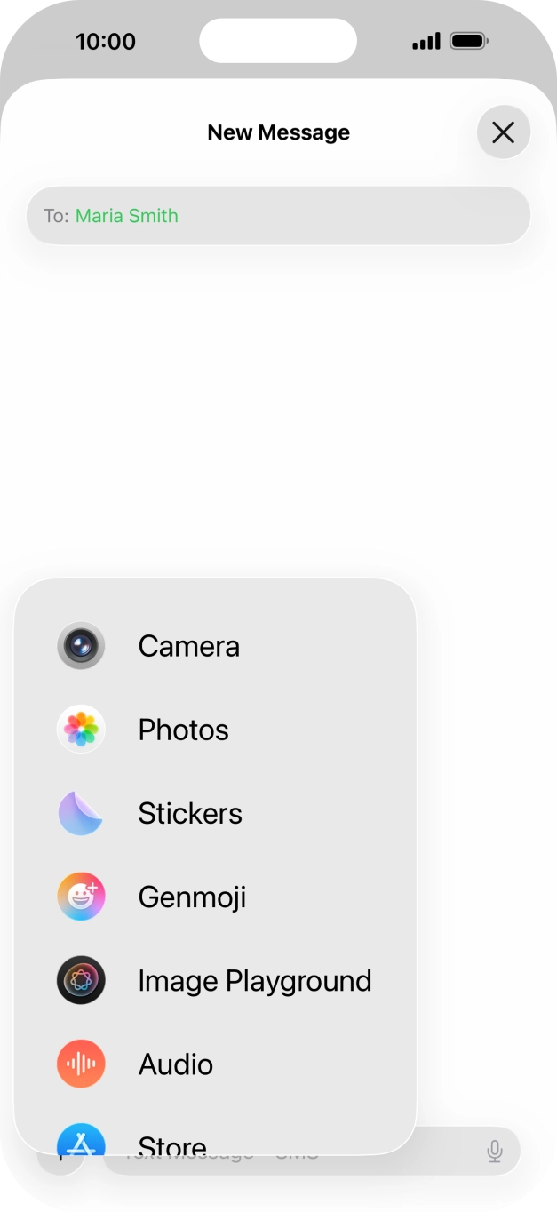The width and height of the screenshot is (557, 1212).
Task: Tap the microphone dictation icon
Action: [x=495, y=1152]
